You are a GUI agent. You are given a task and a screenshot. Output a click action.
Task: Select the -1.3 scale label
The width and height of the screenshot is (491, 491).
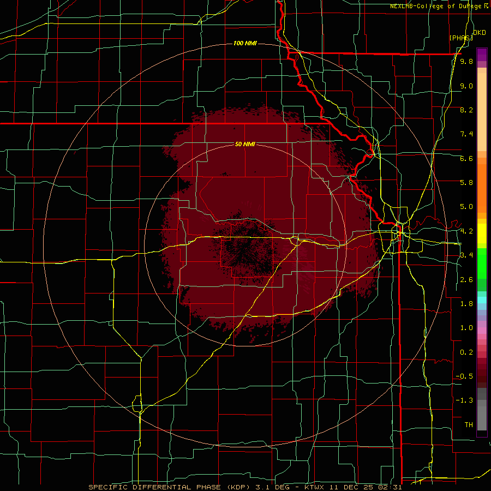[x=464, y=400]
